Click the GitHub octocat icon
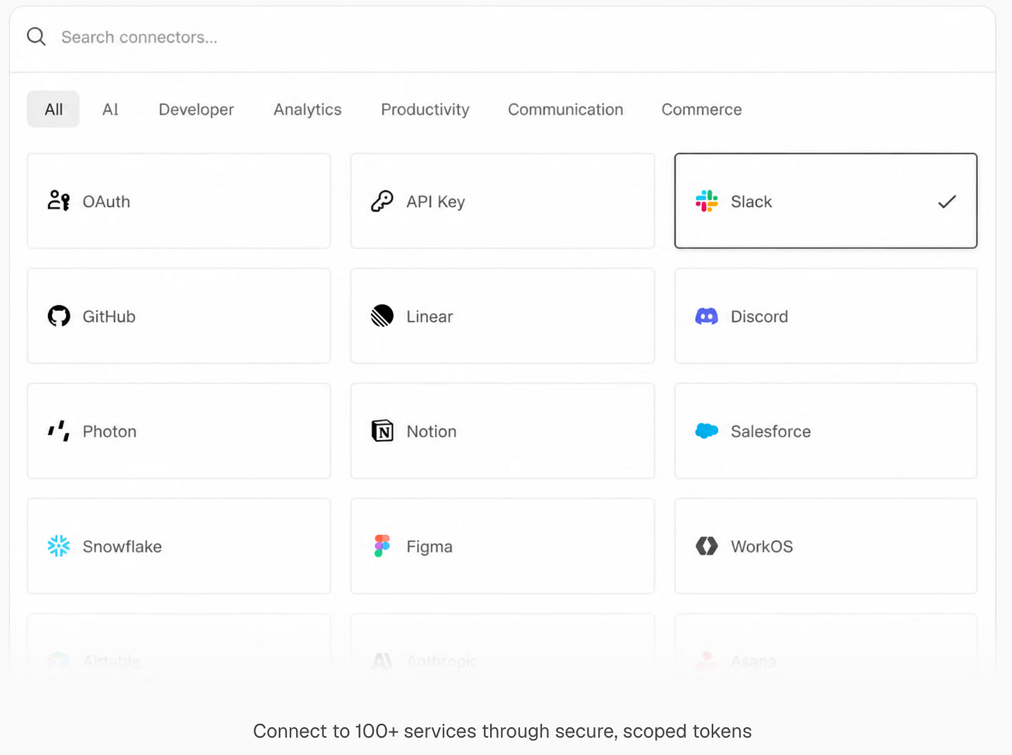Image resolution: width=1012 pixels, height=755 pixels. [x=59, y=316]
